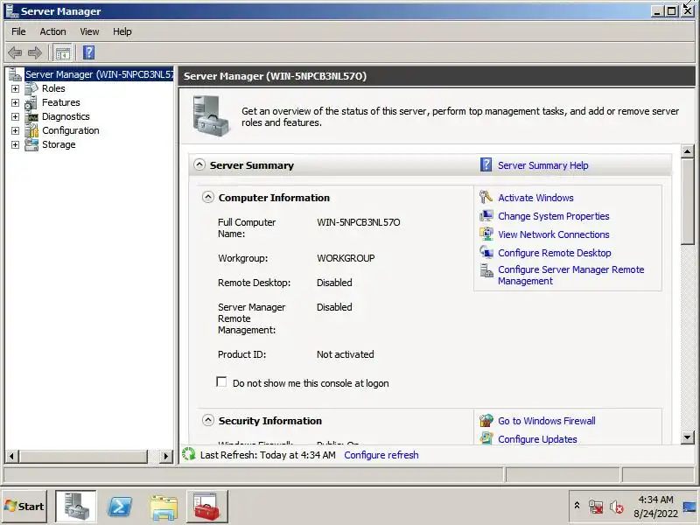
Task: Click the Go to Windows Firewall icon
Action: coord(486,421)
